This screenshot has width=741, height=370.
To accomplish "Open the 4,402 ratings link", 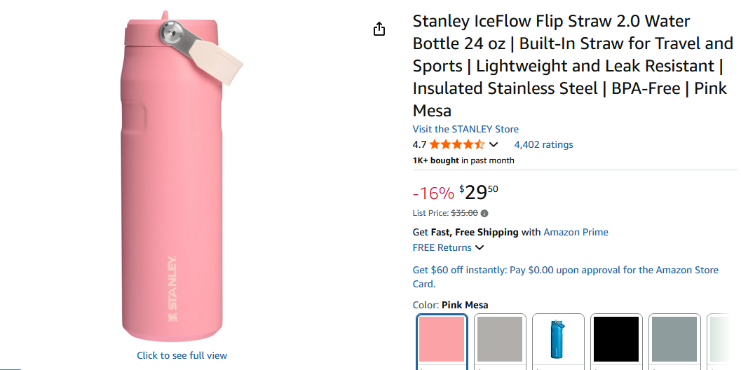I will [x=543, y=144].
